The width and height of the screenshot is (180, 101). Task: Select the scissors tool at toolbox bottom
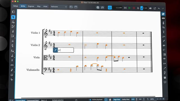tap(12, 79)
